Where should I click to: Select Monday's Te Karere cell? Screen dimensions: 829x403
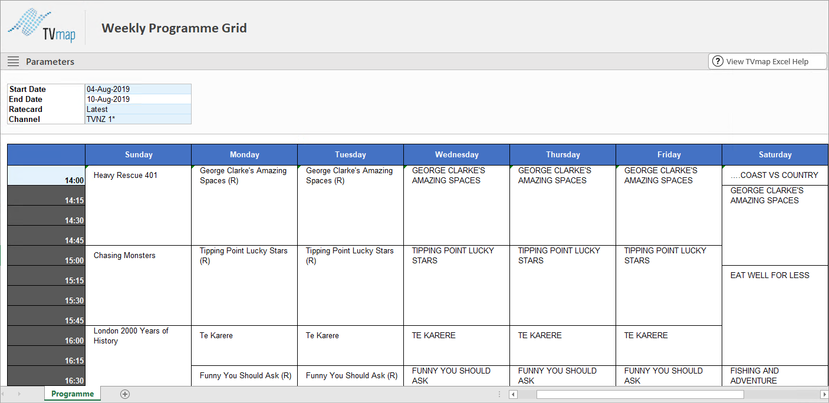click(245, 345)
